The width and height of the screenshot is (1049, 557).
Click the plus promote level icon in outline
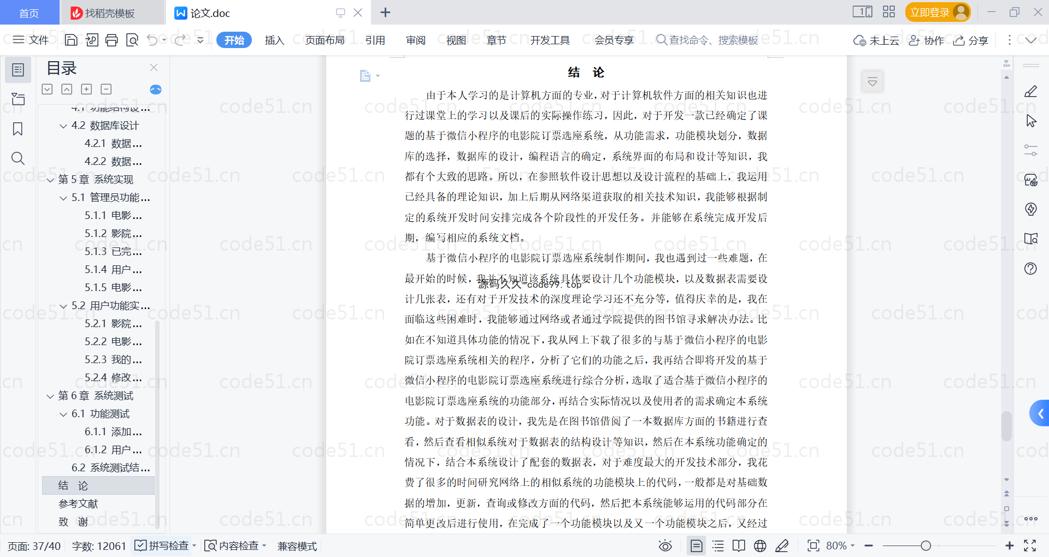click(x=86, y=89)
